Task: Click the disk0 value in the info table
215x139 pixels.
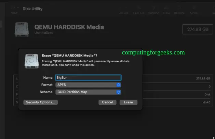Action: (207, 102)
